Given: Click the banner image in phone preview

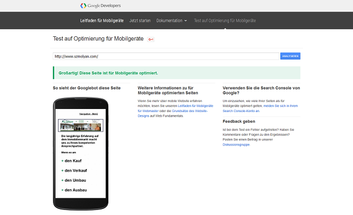Looking at the screenshot, I should [x=81, y=125].
